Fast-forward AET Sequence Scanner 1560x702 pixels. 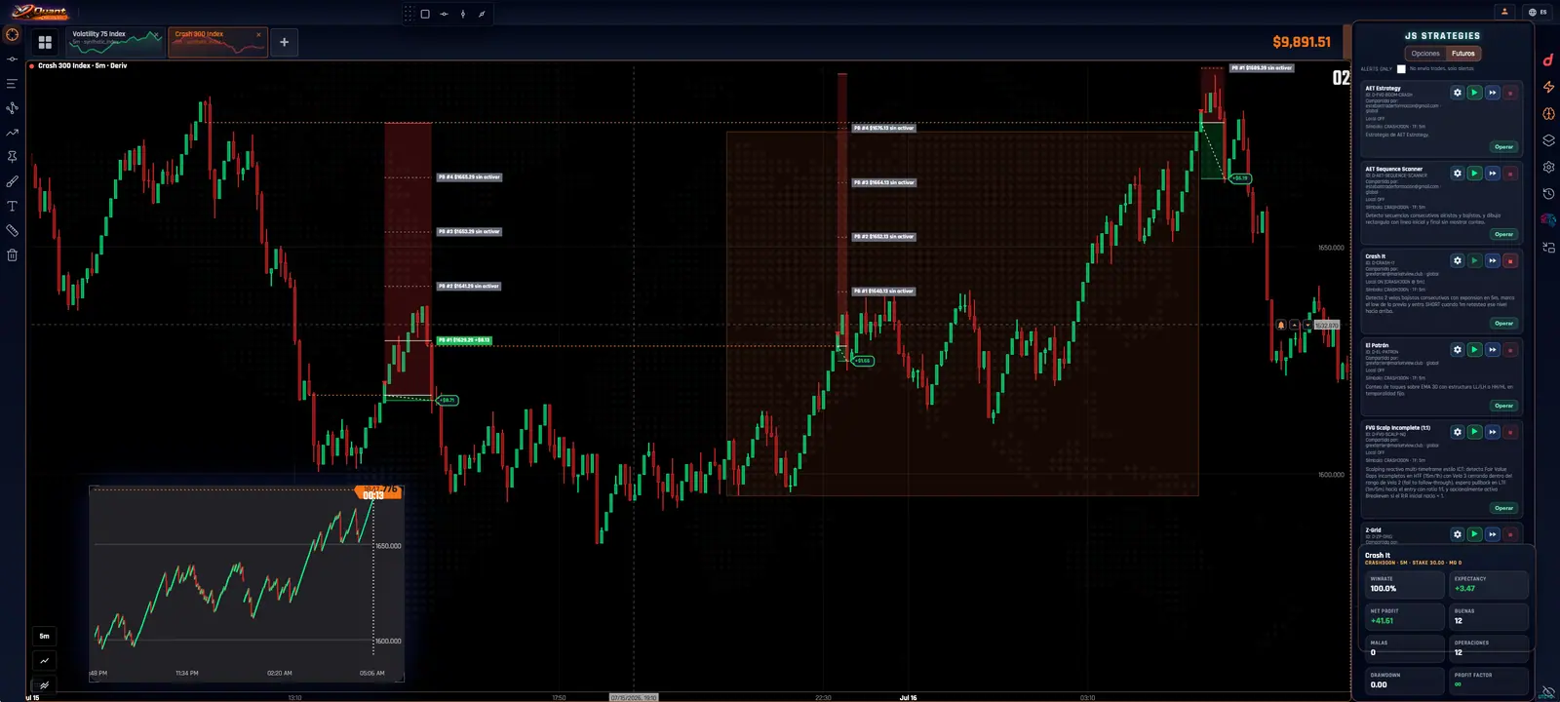click(x=1492, y=174)
